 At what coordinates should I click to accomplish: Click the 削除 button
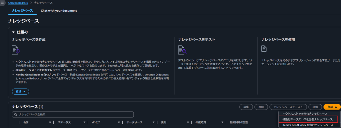[261, 107]
